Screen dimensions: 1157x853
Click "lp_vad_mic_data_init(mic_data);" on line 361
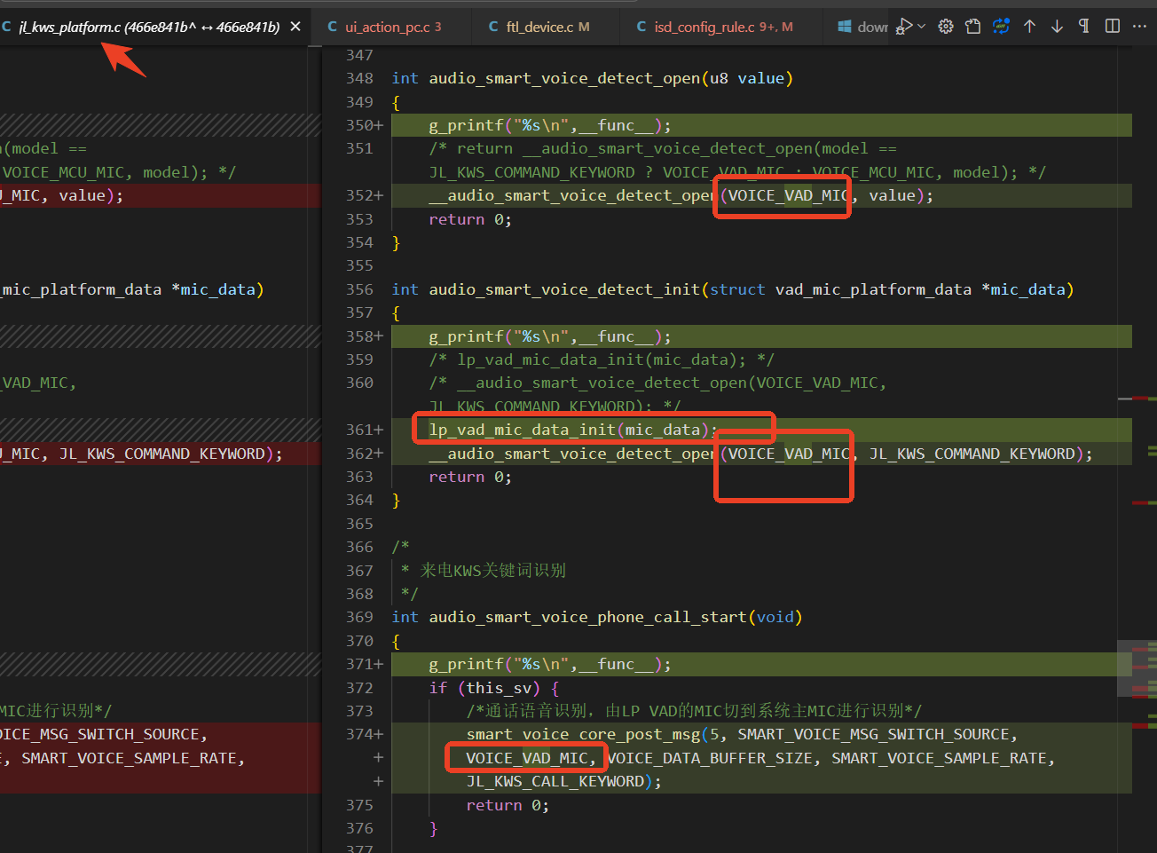pos(573,430)
